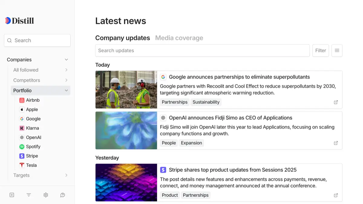Click the settings gear in sidebar footer

tap(46, 195)
